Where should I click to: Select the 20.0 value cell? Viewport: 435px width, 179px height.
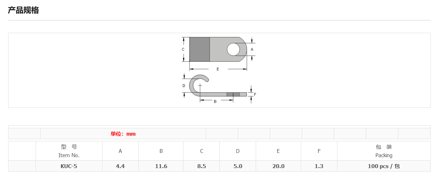278,166
